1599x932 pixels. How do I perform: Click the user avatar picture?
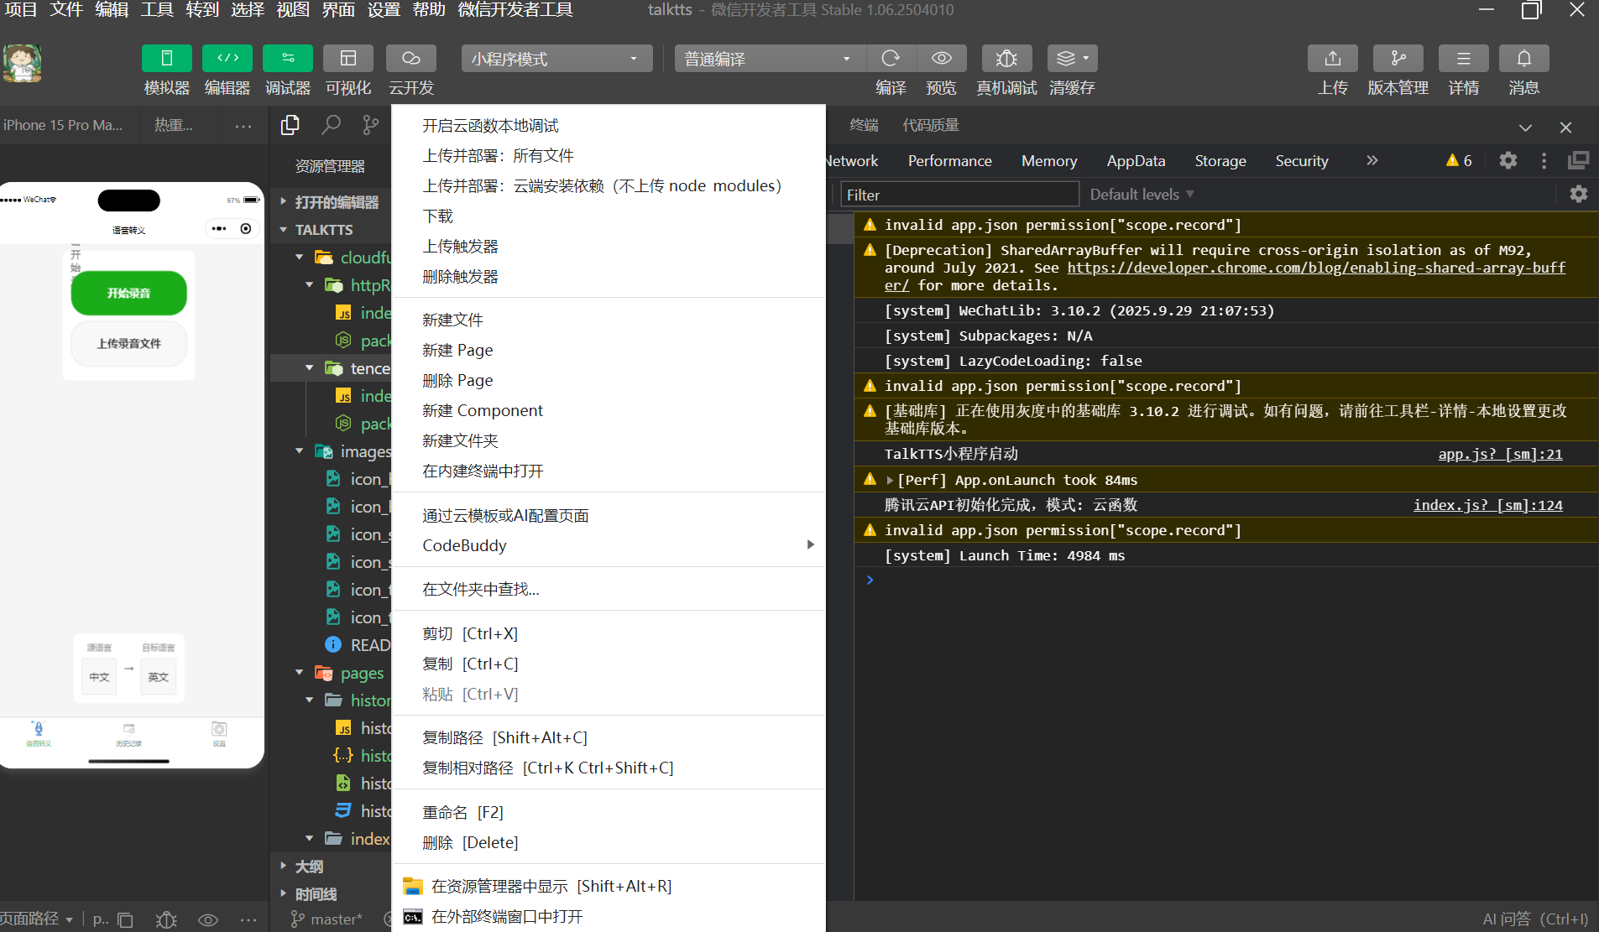(x=23, y=63)
